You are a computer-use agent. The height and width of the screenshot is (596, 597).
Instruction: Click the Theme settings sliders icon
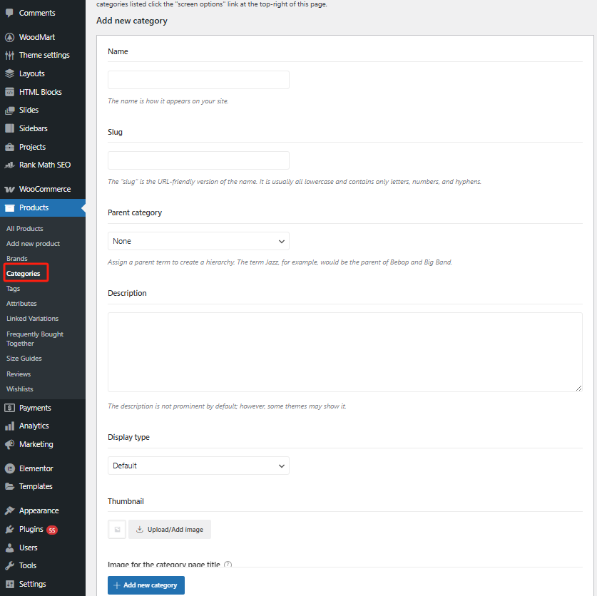click(x=9, y=55)
